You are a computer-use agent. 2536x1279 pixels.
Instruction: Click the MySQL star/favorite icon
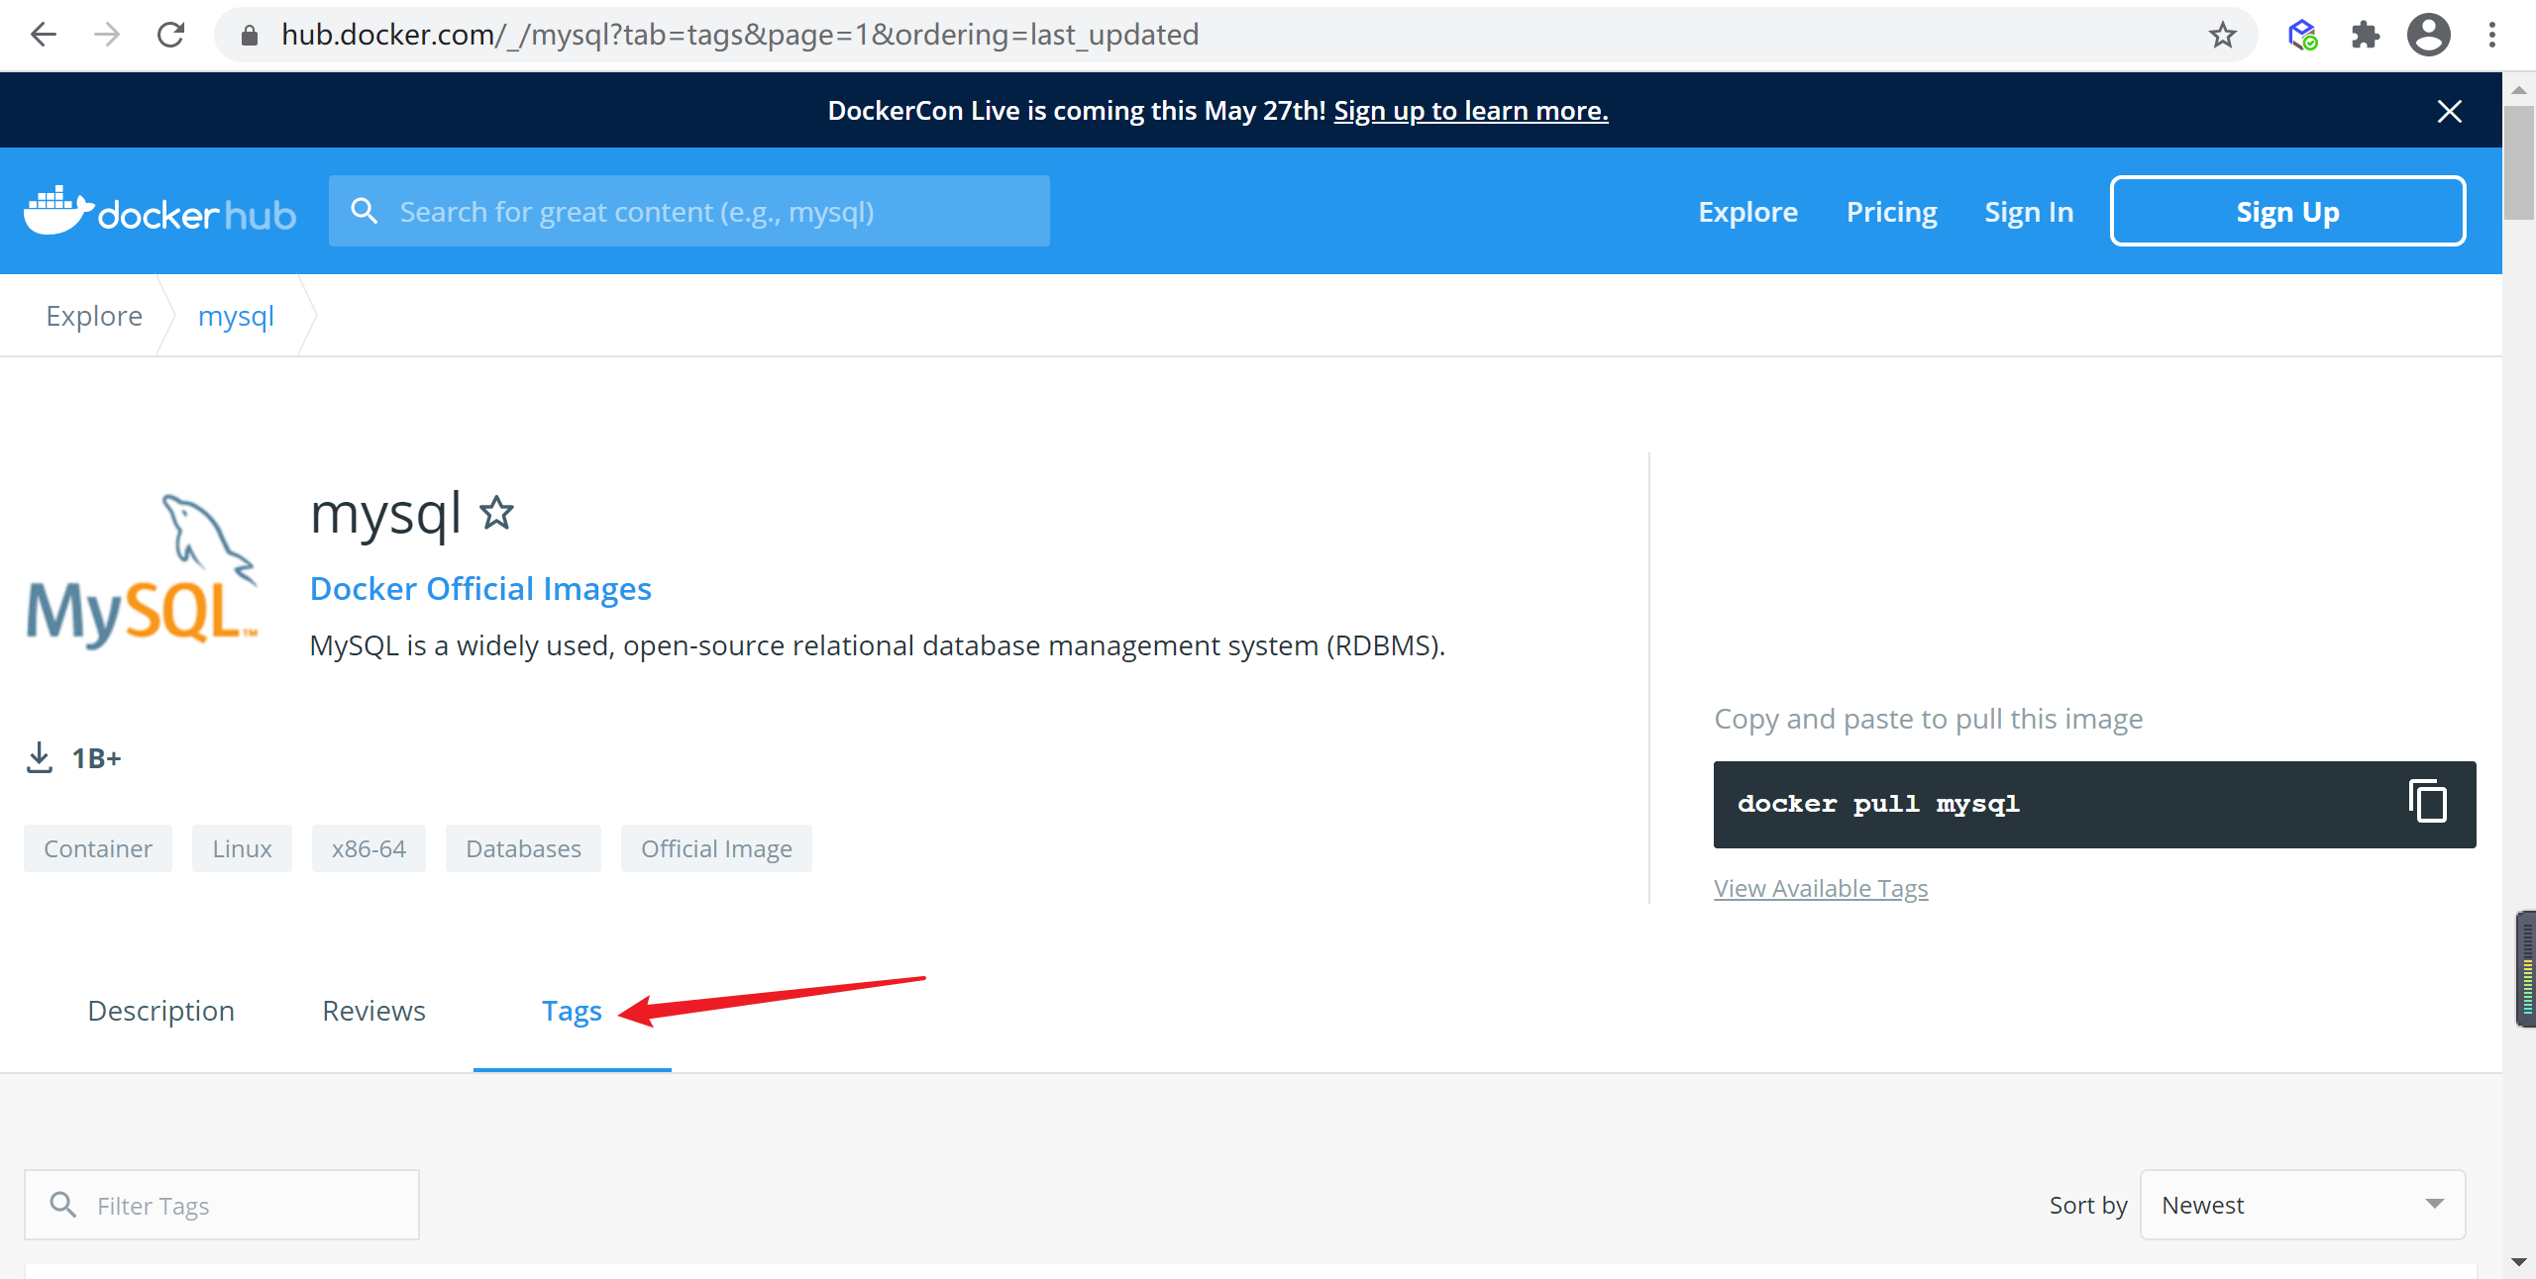(501, 512)
